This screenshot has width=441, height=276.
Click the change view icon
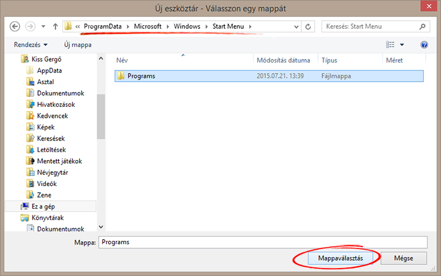point(390,45)
